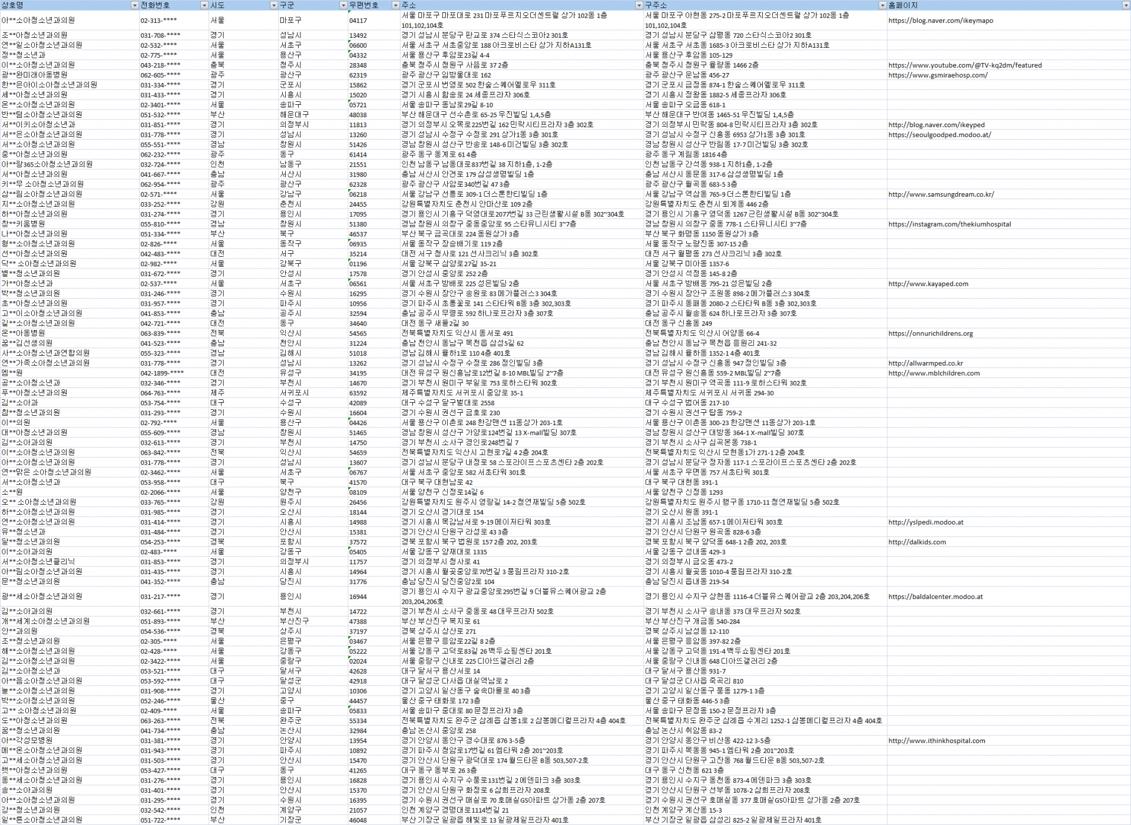Click the www.kayaped.com homepage link

tap(928, 284)
